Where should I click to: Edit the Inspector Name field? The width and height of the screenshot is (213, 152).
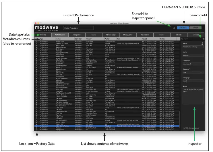click(x=193, y=47)
